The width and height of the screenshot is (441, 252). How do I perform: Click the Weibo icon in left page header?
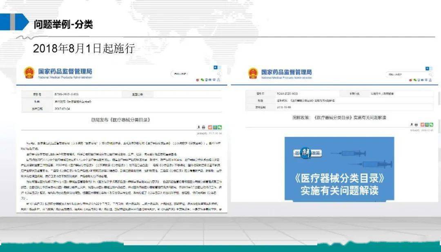click(198, 80)
